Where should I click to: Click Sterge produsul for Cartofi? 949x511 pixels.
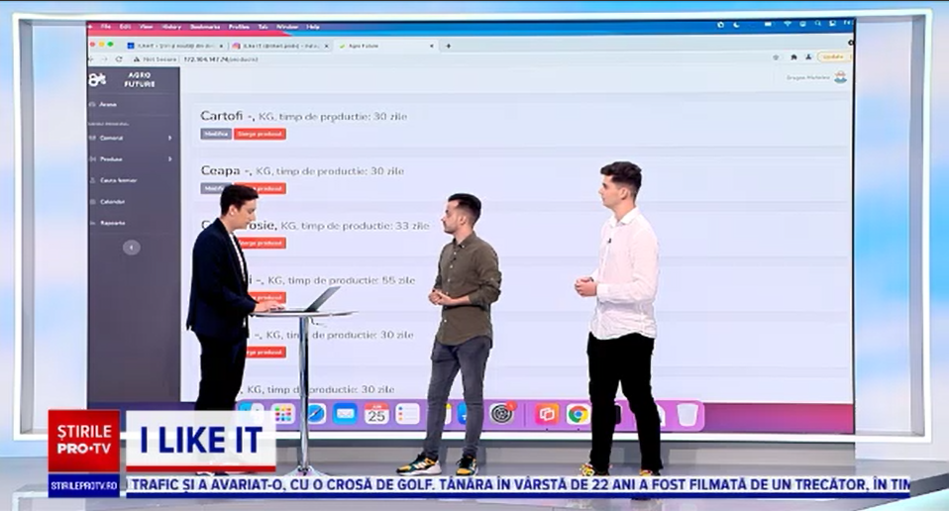click(260, 134)
